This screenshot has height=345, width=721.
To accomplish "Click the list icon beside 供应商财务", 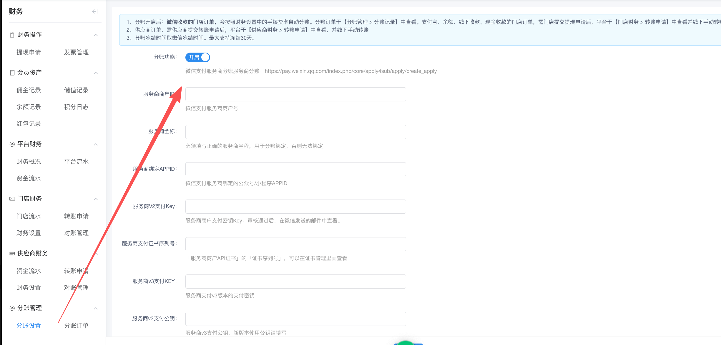I will tap(12, 253).
